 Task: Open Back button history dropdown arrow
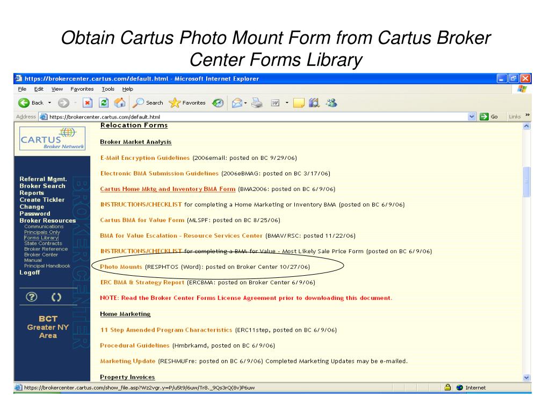[49, 102]
